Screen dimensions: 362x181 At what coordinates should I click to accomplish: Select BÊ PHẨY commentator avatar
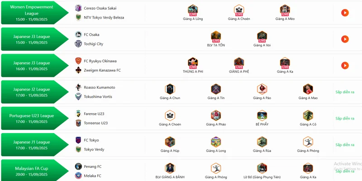coord(262,116)
